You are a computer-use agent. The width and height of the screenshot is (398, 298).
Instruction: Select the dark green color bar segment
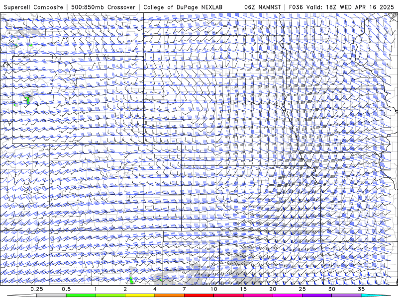tap(81, 296)
